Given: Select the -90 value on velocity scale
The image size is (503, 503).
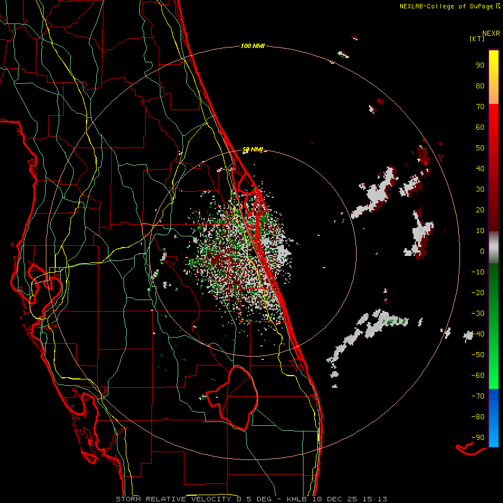Looking at the screenshot, I should pyautogui.click(x=478, y=438).
